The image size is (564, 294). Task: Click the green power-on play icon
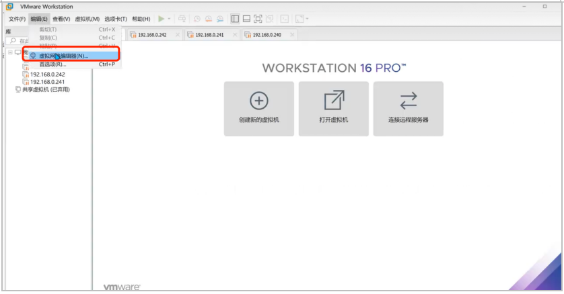pyautogui.click(x=161, y=19)
